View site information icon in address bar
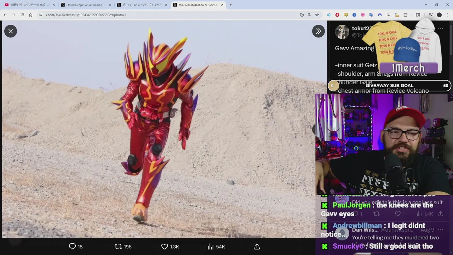The image size is (453, 255). pos(41,15)
